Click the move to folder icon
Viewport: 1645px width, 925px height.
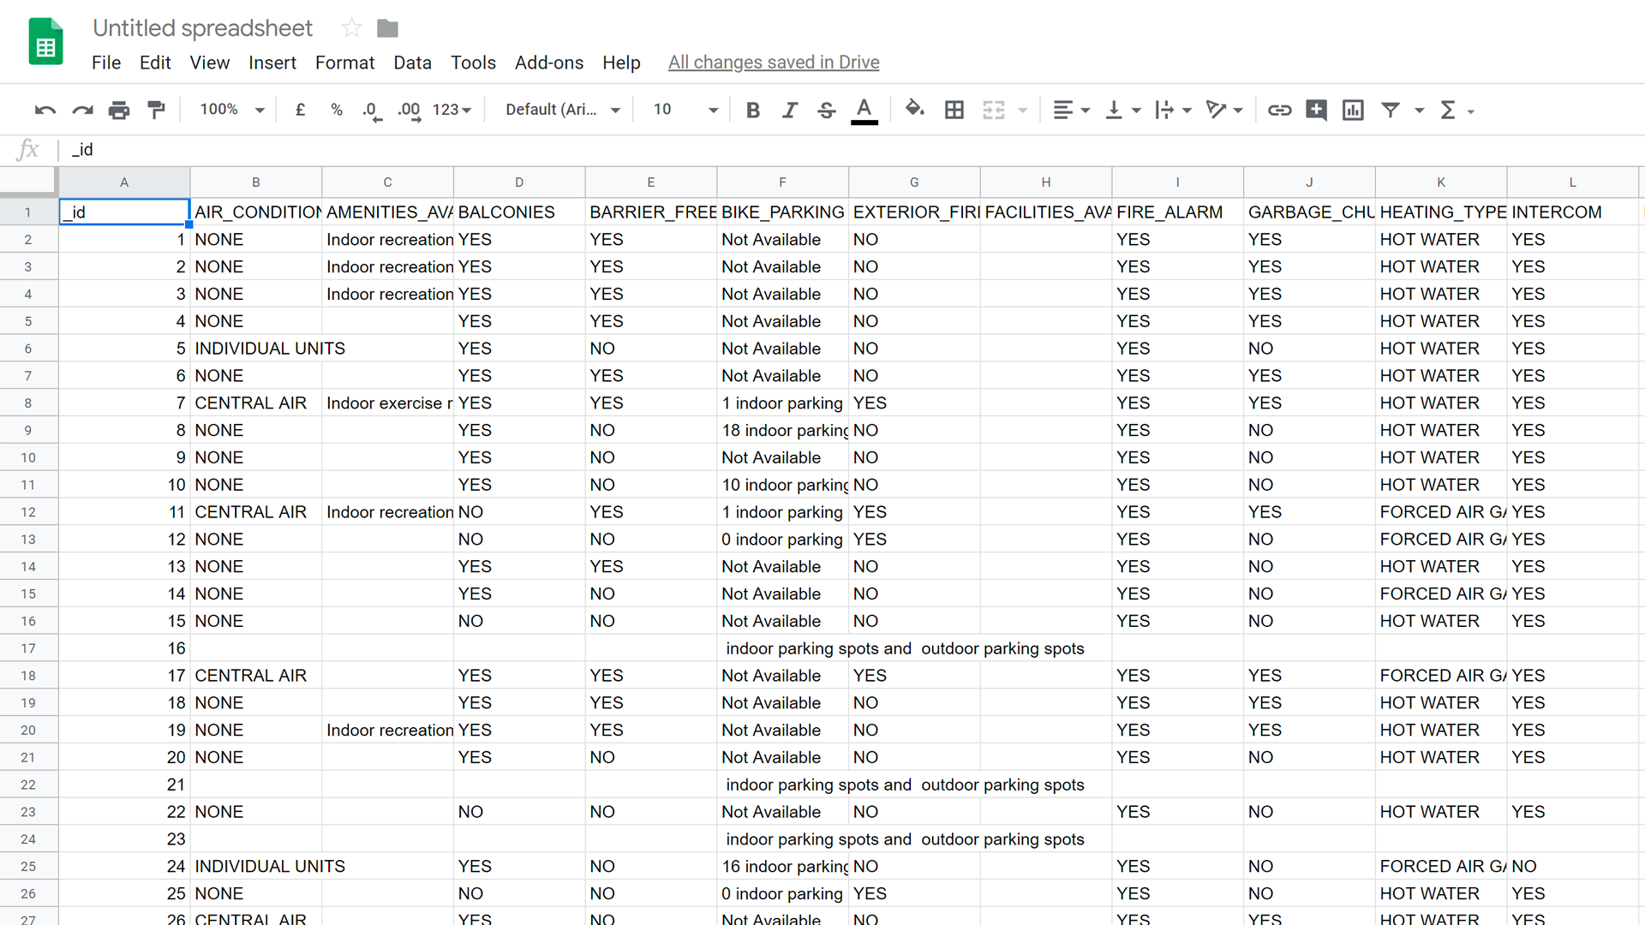387,28
